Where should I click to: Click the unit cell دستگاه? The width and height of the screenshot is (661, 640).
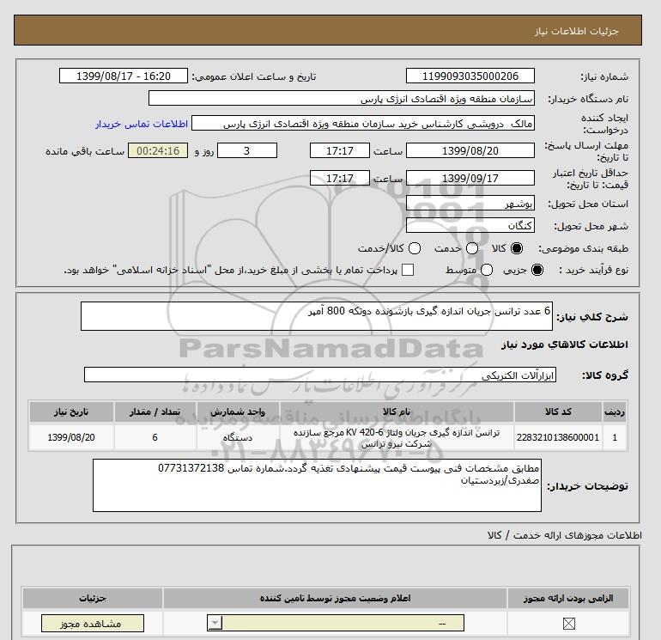(238, 437)
